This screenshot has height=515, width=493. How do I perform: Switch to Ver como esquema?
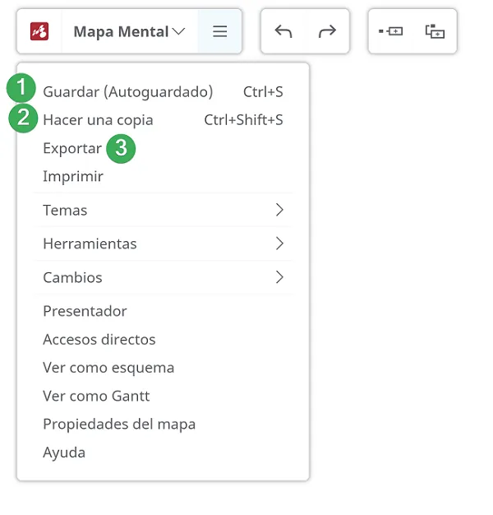tap(163, 368)
